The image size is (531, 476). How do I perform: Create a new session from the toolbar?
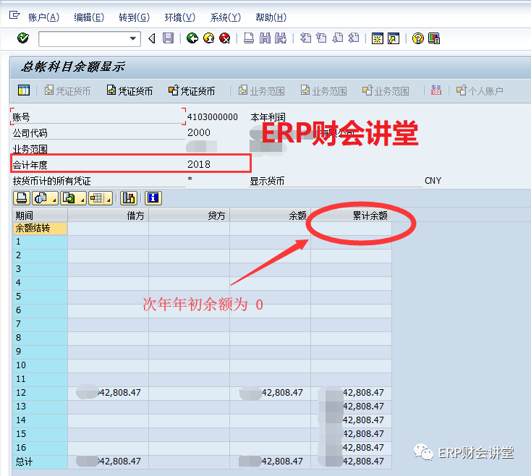[x=377, y=38]
